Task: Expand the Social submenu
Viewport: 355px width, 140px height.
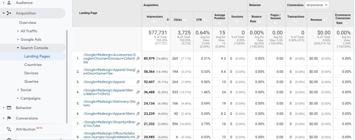Action: [x=18, y=90]
